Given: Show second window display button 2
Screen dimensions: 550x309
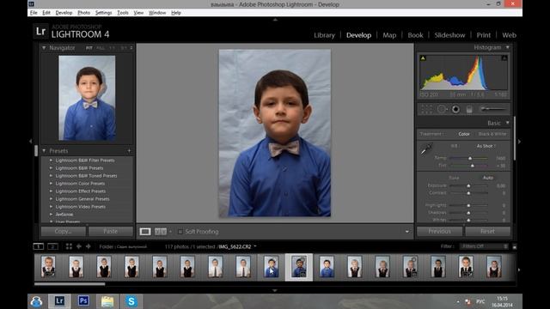Looking at the screenshot, I should click(x=52, y=246).
